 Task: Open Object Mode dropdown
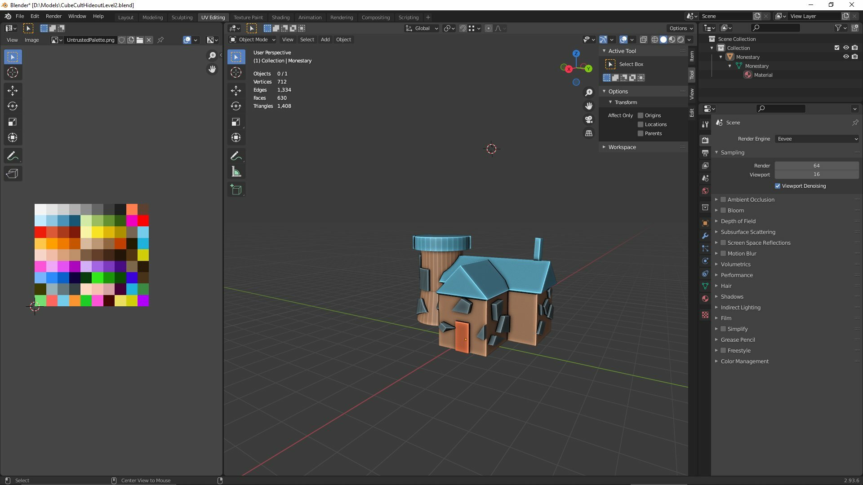tap(252, 40)
